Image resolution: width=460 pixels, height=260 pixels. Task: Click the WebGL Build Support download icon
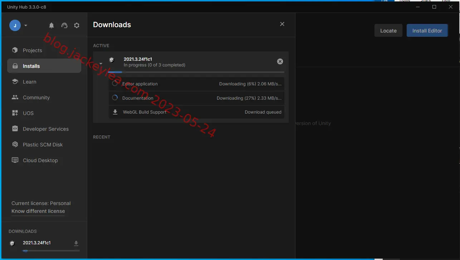(115, 112)
